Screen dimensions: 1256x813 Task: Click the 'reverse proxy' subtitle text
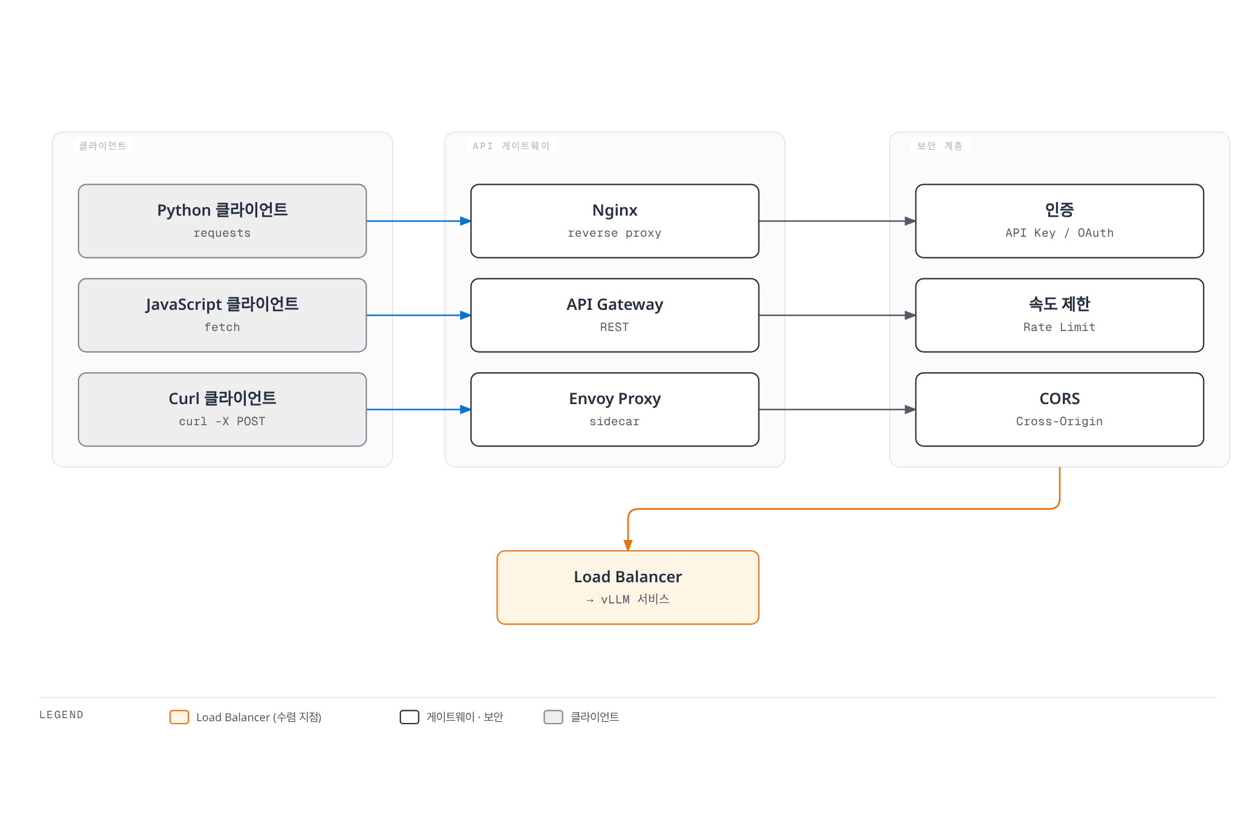615,233
